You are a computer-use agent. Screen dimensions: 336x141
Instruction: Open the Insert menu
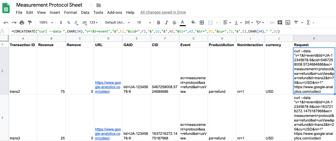(x=55, y=12)
